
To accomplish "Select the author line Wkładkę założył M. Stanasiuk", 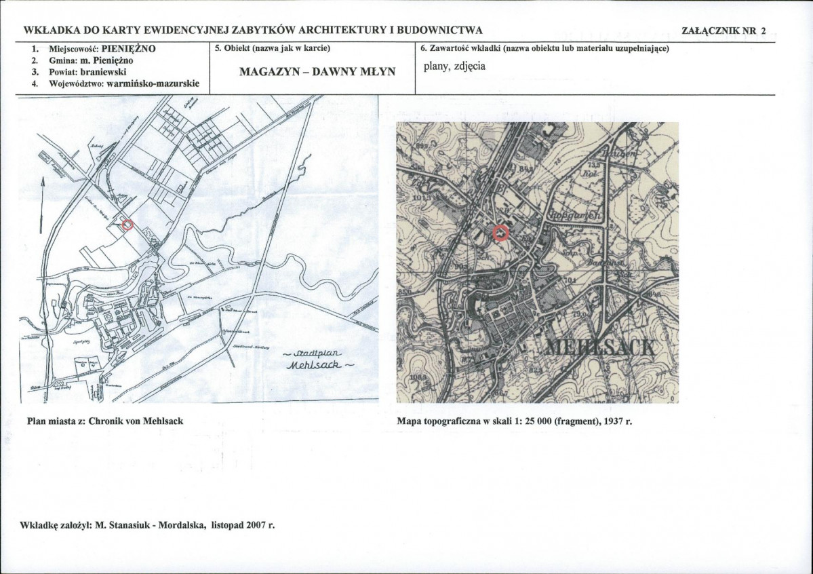I will pyautogui.click(x=147, y=525).
